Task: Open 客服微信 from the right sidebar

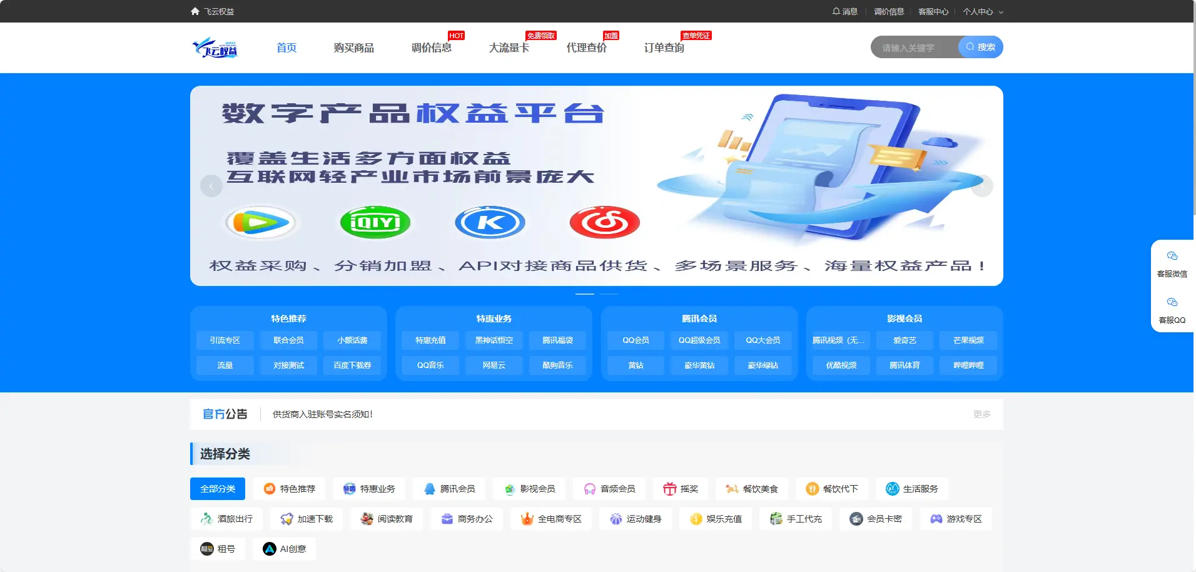Action: pos(1173,263)
